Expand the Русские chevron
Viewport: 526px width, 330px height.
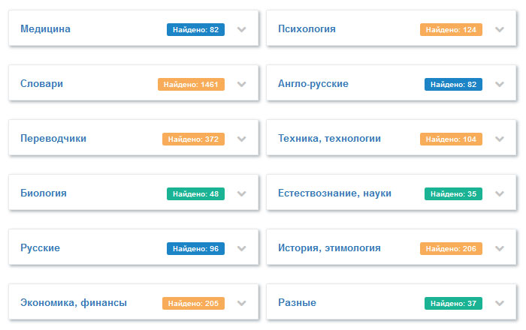pos(241,248)
